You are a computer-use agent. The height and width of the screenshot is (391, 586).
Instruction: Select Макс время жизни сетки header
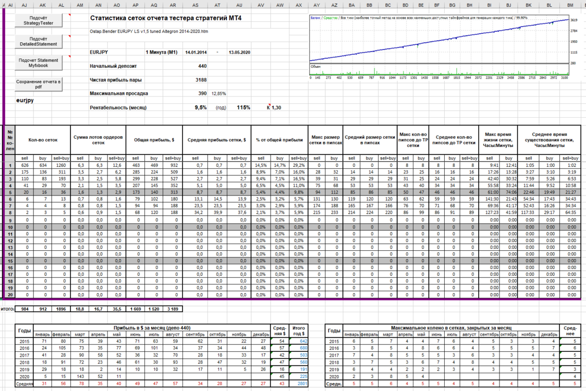click(x=498, y=140)
